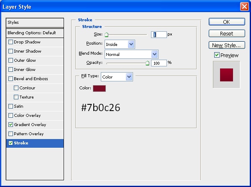
Task: Select the Satin label
Action: tap(18, 106)
